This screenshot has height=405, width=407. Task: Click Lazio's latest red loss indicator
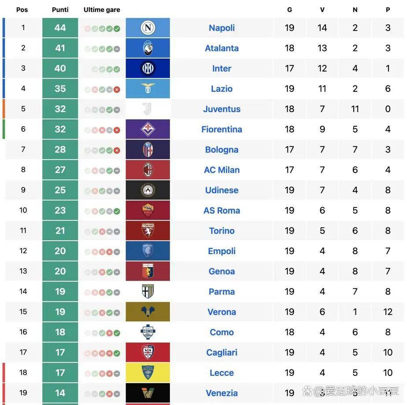pos(117,89)
